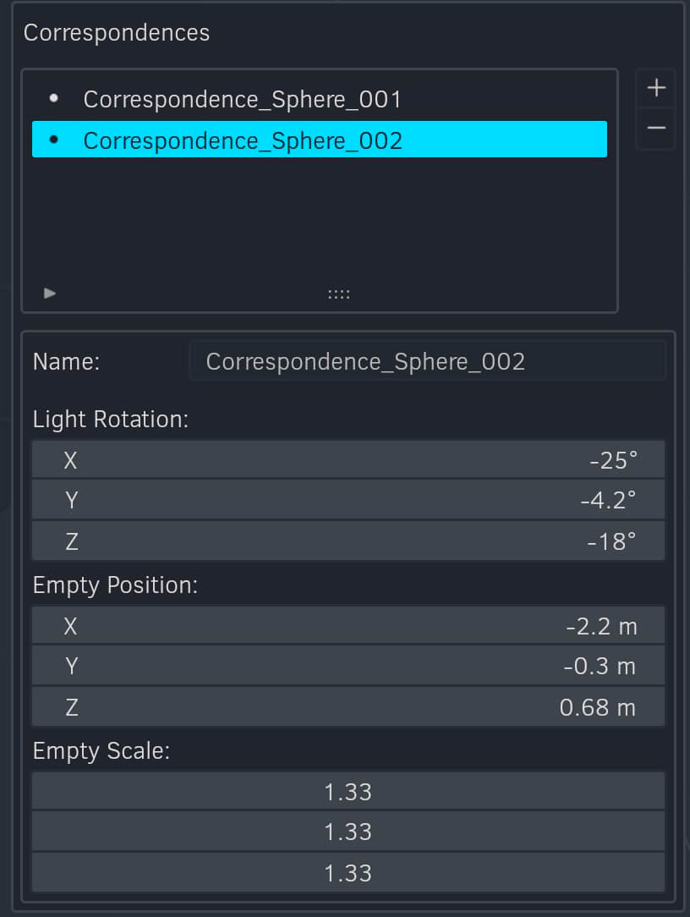Add a new correspondence with plus icon
The width and height of the screenshot is (690, 917).
point(656,88)
